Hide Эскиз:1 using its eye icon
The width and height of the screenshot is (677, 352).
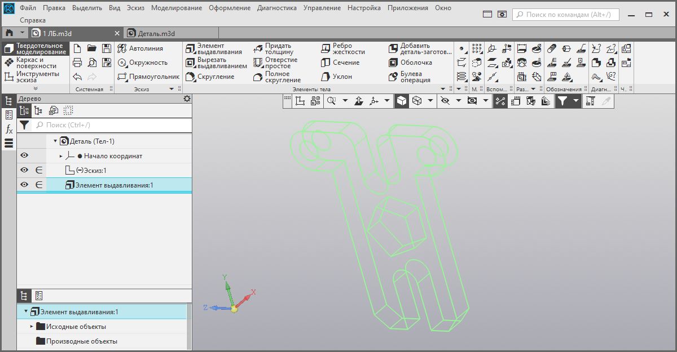24,170
